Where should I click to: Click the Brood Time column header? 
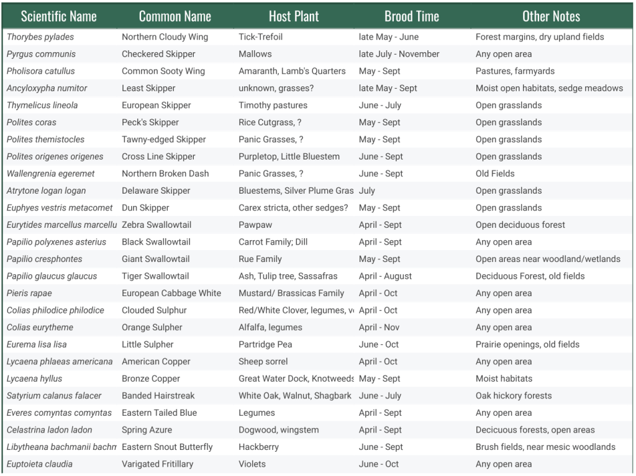(411, 16)
